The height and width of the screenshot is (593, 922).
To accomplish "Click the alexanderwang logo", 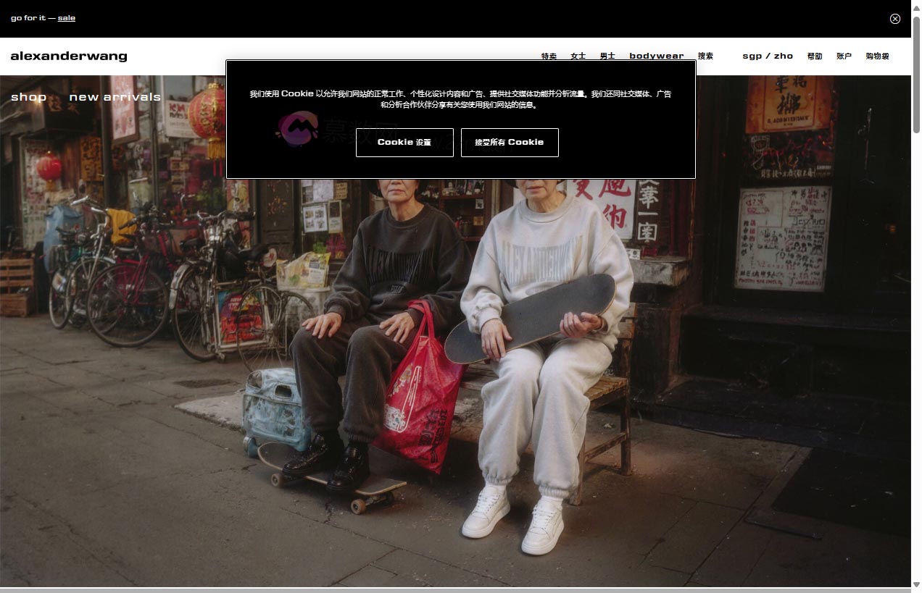I will pyautogui.click(x=69, y=56).
